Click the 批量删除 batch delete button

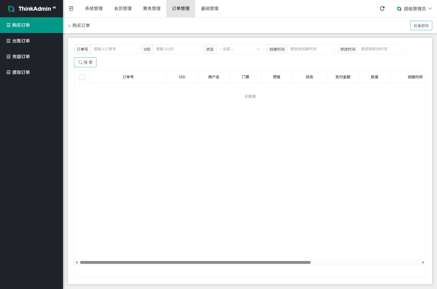[421, 25]
